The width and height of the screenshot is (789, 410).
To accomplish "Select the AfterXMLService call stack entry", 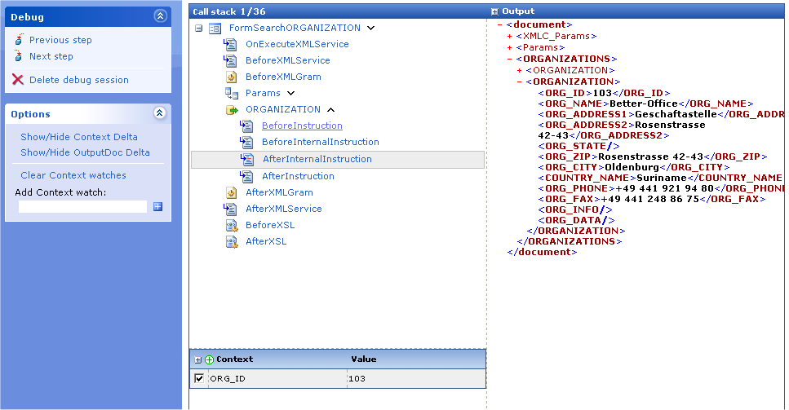I will point(283,209).
